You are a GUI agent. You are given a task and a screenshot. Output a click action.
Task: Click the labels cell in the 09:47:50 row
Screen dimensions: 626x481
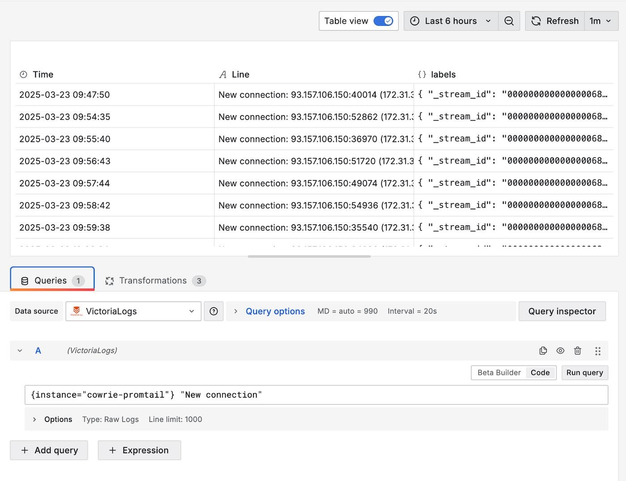coord(513,94)
